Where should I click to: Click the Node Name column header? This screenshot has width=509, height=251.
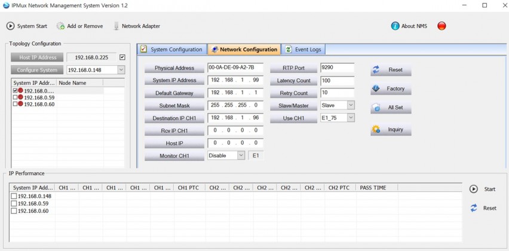click(x=80, y=83)
